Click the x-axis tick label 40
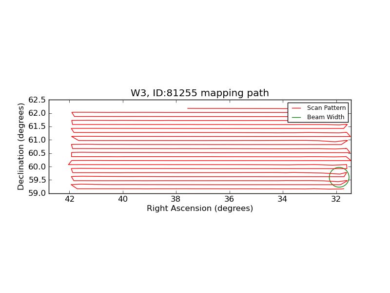 [x=123, y=199]
